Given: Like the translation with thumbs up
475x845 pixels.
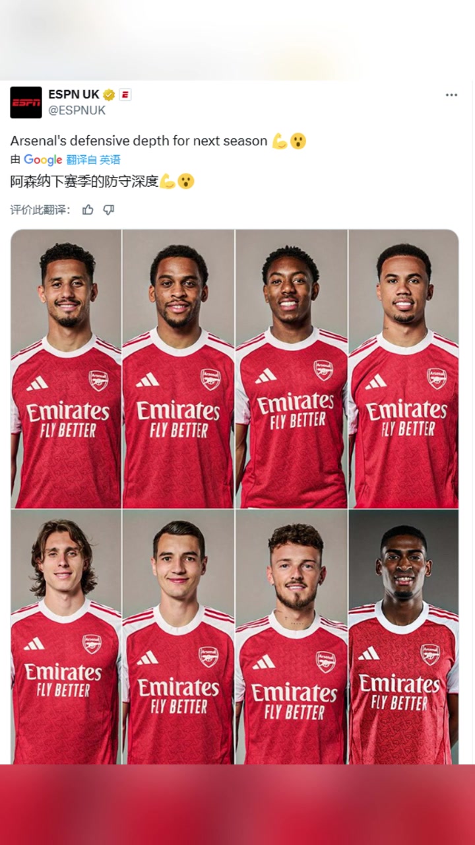Looking at the screenshot, I should coord(88,210).
